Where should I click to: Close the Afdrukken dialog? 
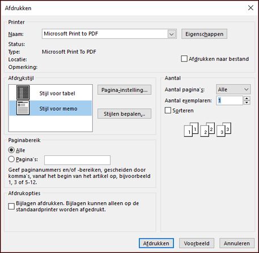[250, 8]
